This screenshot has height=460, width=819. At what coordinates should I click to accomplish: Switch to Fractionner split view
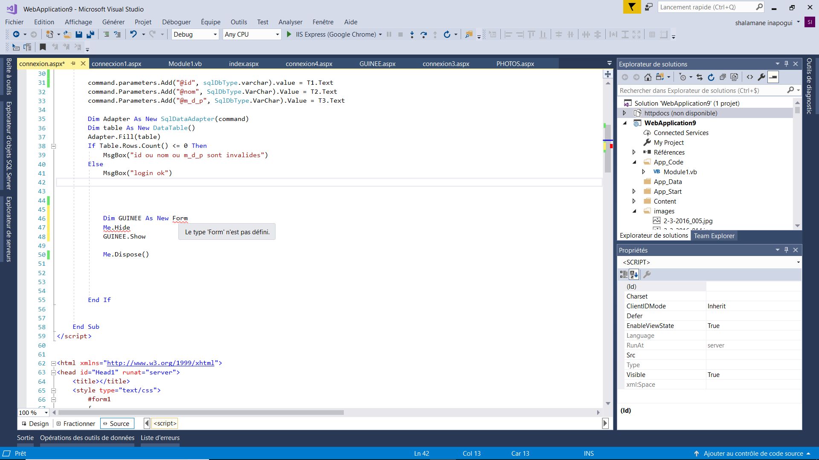click(x=76, y=424)
